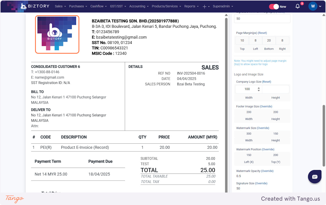Click the Product E-Invoice (Record) description
326x205 pixels.
pyautogui.click(x=85, y=148)
